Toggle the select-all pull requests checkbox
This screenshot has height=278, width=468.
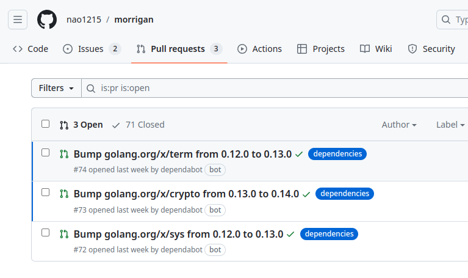pyautogui.click(x=45, y=124)
